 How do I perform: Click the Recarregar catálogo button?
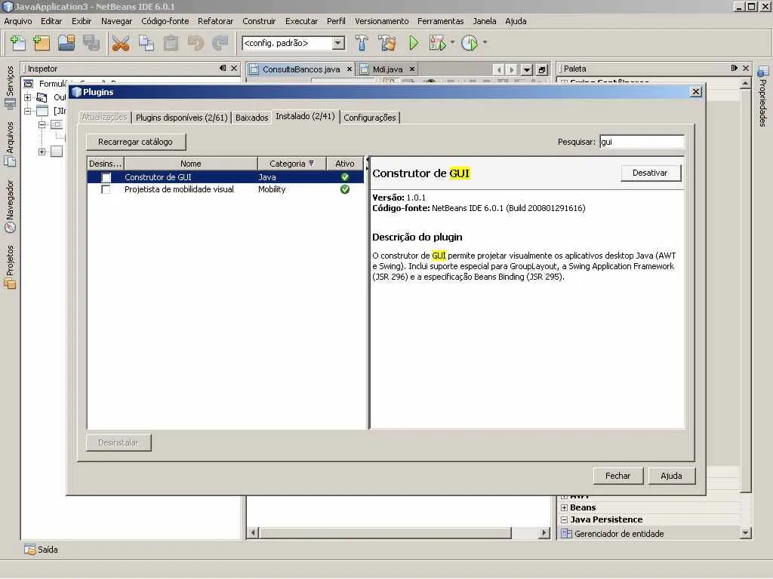(x=136, y=142)
